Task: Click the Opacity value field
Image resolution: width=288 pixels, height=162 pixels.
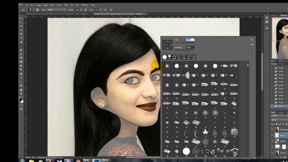Action: pos(77,9)
